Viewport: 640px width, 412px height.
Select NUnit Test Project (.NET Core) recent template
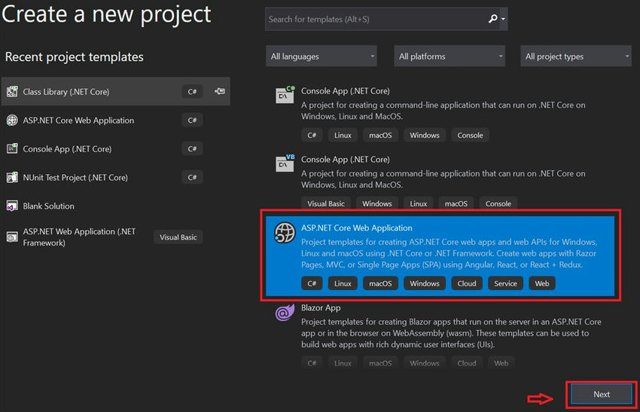click(x=116, y=177)
